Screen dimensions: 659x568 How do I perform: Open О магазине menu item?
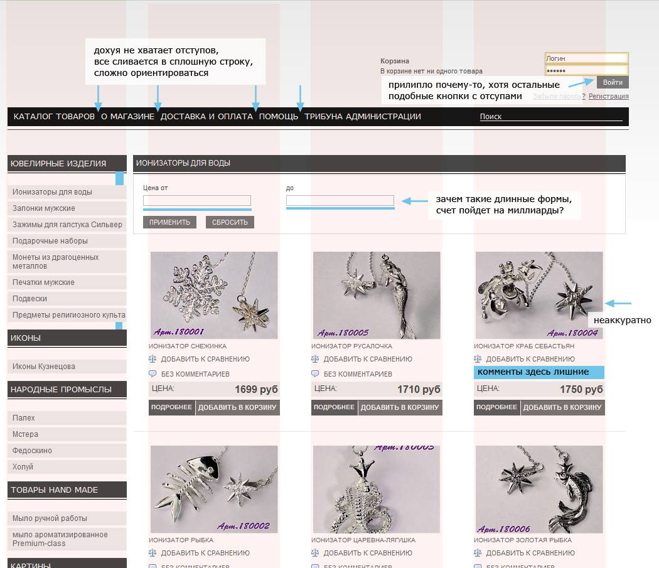pos(128,117)
